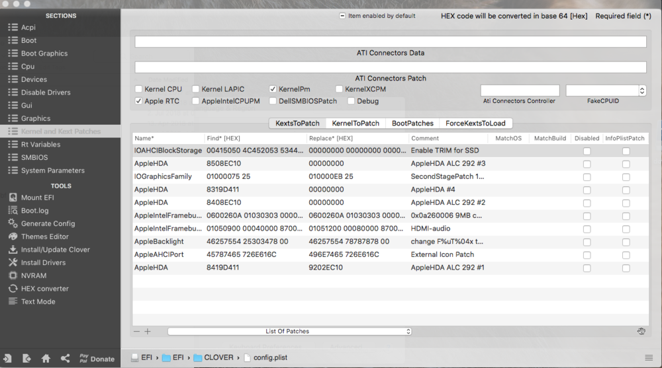Sort table by the Comment column header
The width and height of the screenshot is (662, 368).
point(448,138)
